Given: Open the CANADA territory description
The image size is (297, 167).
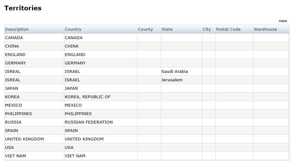Looking at the screenshot, I should point(14,38).
